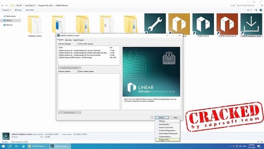This screenshot has width=264, height=149.
Task: Open the gold LINEAR cube shortcut icon
Action: 179,24
